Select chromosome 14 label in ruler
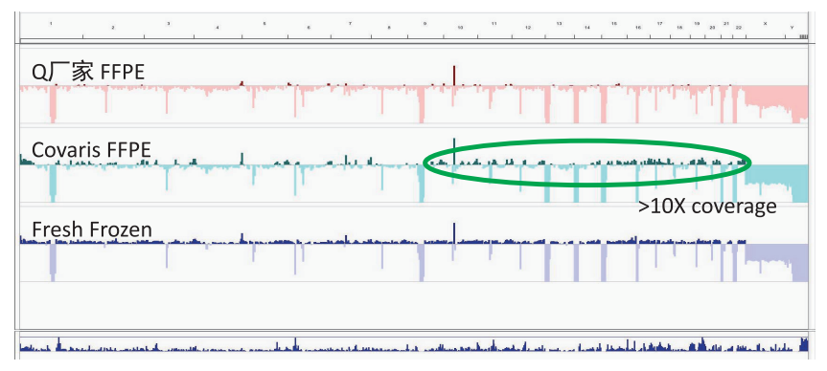Image resolution: width=827 pixels, height=371 pixels. 587,27
